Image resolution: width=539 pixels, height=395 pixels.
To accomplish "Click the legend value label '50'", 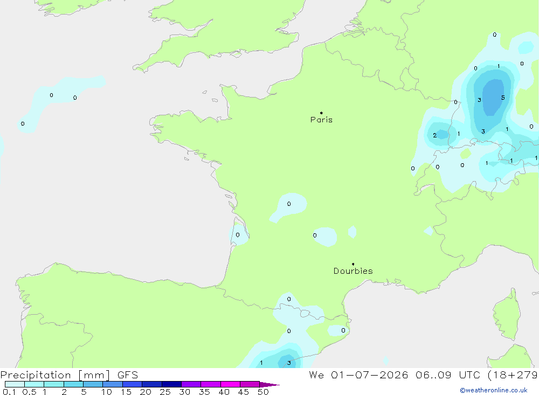I will click(263, 392).
